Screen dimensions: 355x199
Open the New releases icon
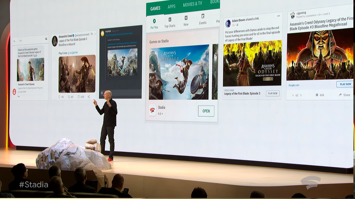[x=186, y=18]
